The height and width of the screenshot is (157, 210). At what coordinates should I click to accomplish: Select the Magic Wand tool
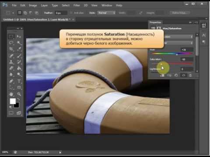click(x=19, y=43)
